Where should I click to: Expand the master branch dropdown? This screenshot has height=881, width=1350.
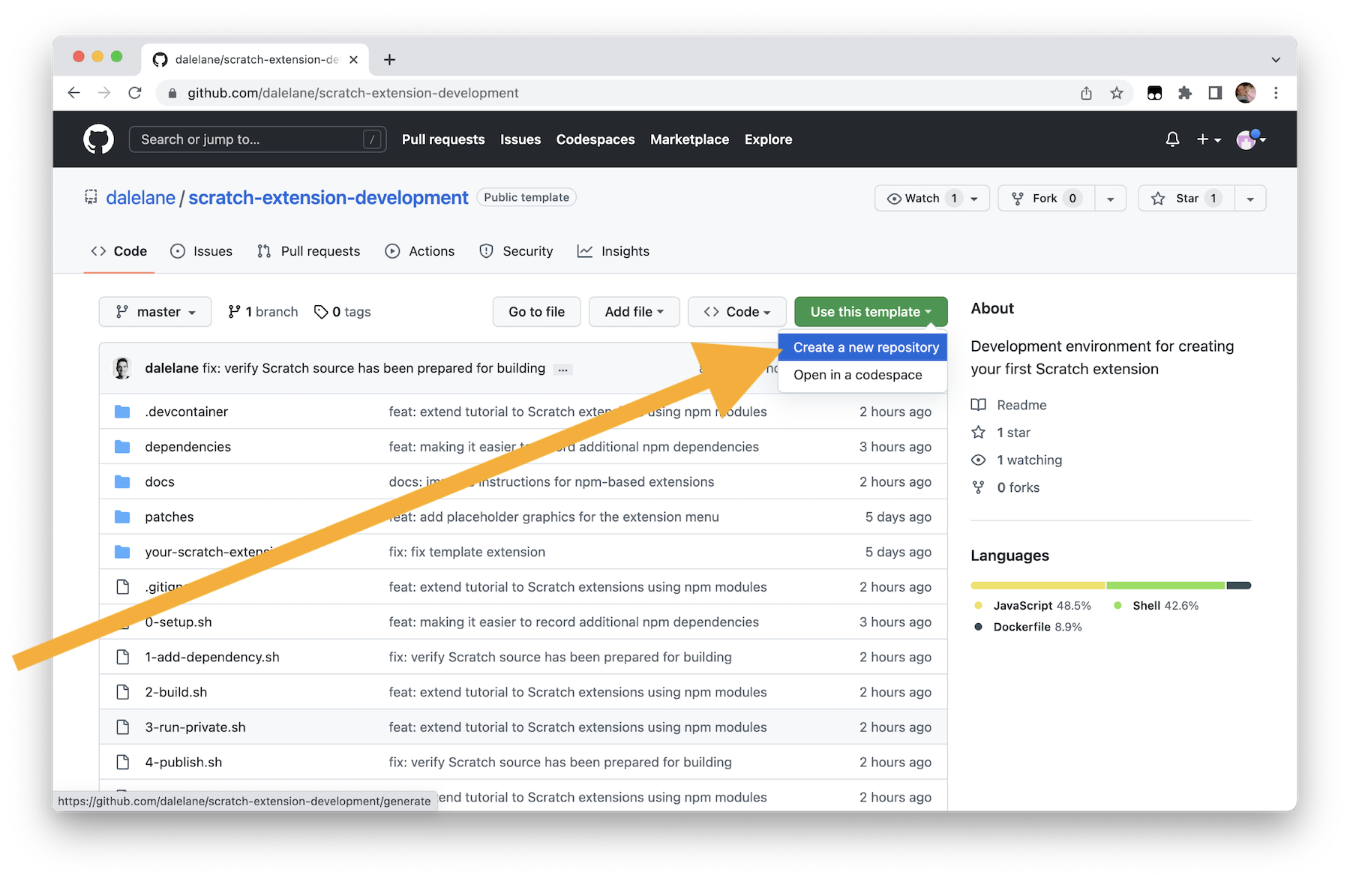(154, 312)
